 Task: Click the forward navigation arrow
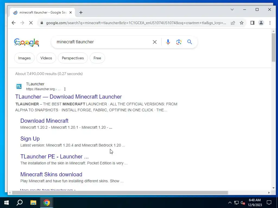click(x=22, y=23)
